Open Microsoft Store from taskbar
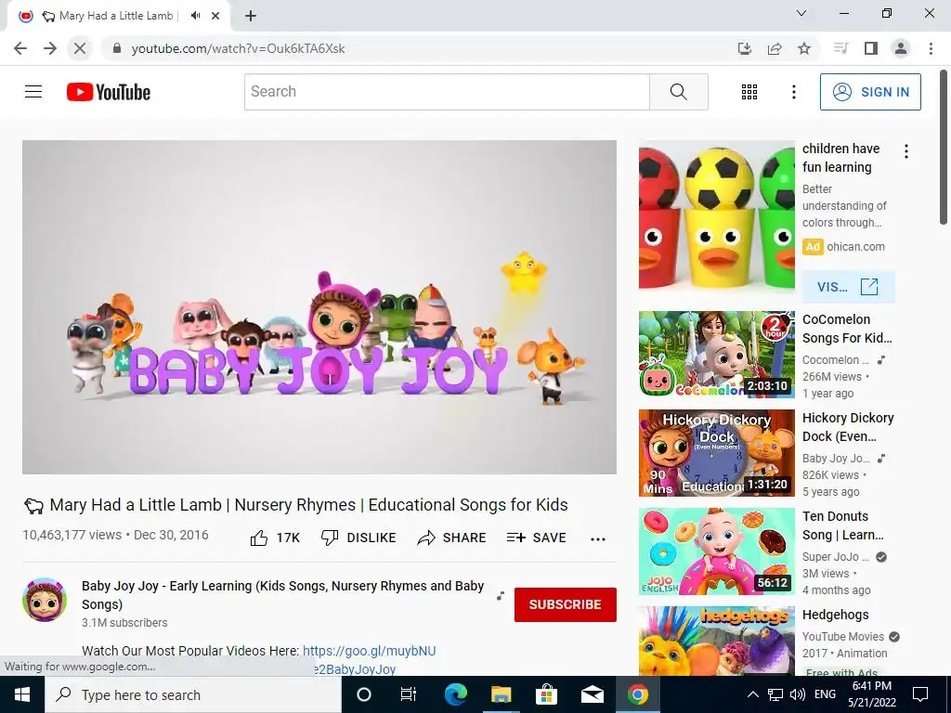Screen dimensions: 951x713 pyautogui.click(x=546, y=694)
